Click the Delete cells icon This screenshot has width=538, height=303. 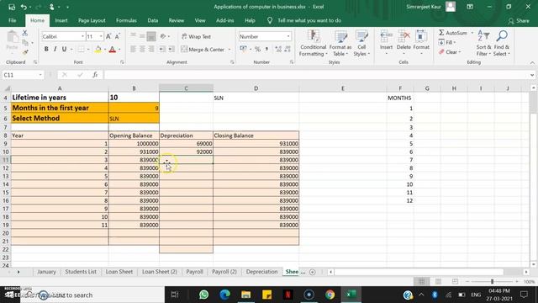(x=403, y=35)
